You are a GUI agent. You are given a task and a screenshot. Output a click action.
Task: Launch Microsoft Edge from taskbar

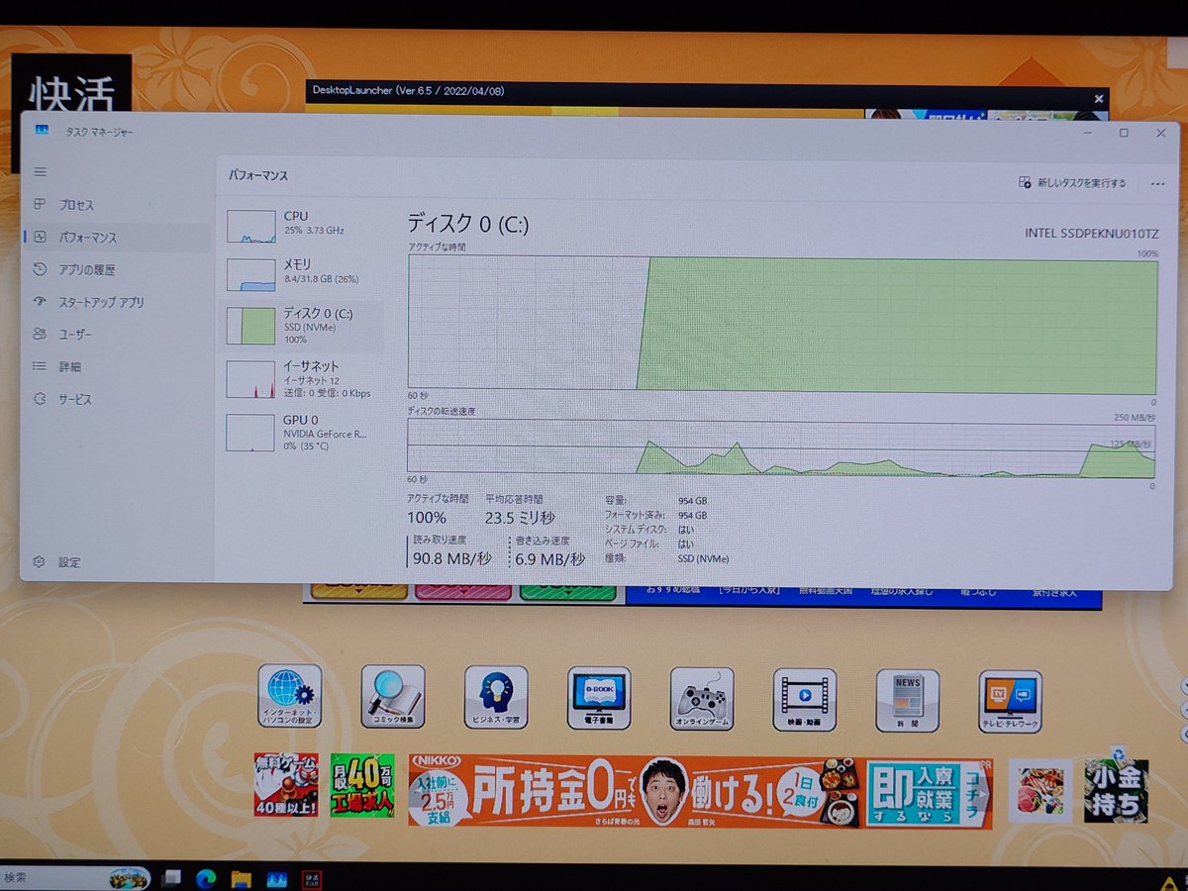click(x=206, y=878)
